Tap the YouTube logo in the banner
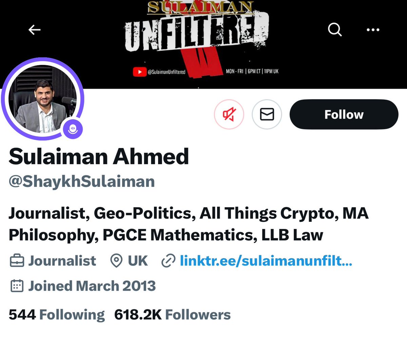This screenshot has height=339, width=407. pyautogui.click(x=137, y=71)
